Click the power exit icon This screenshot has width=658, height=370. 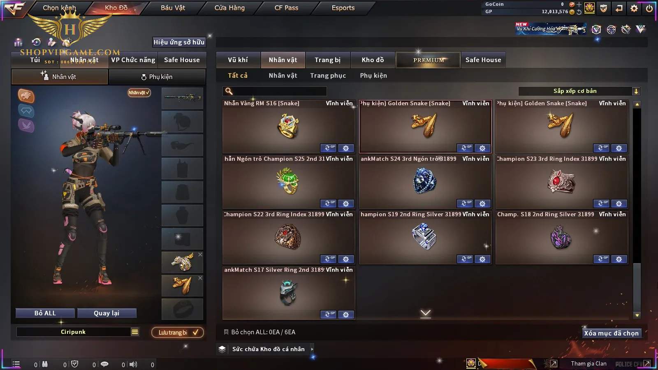tap(649, 8)
